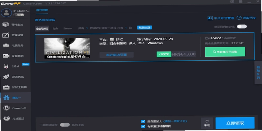Image resolution: width=262 pixels, height=131 pixels.
Task: Open the 2哈ai husky icon
Action: coord(6,66)
